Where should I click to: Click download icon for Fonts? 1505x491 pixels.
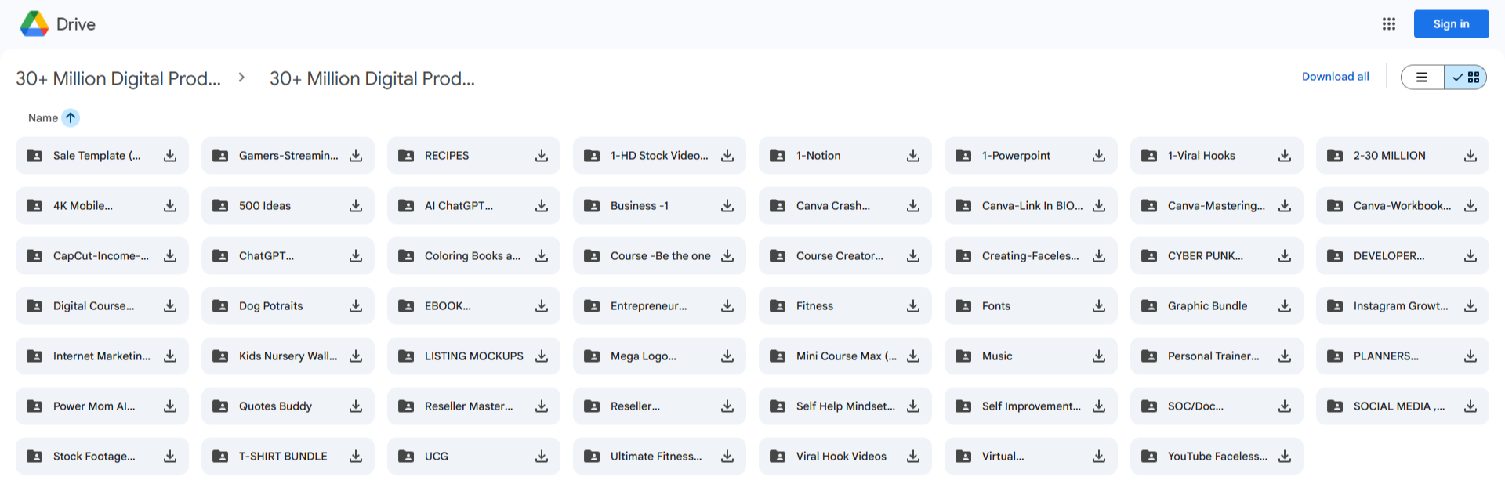point(1099,306)
